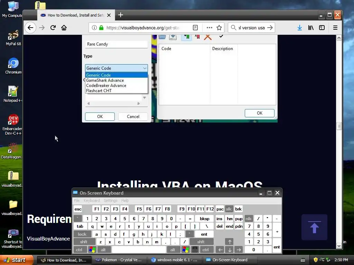Choose GameShark Advance from the list
Screen dimensions: 354x265
coord(117,80)
